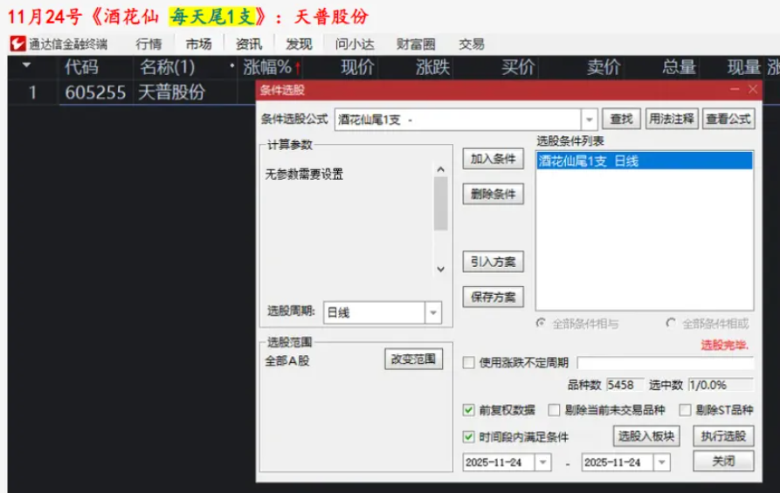This screenshot has height=493, width=780.
Task: Click the 改变范围 button
Action: point(414,359)
